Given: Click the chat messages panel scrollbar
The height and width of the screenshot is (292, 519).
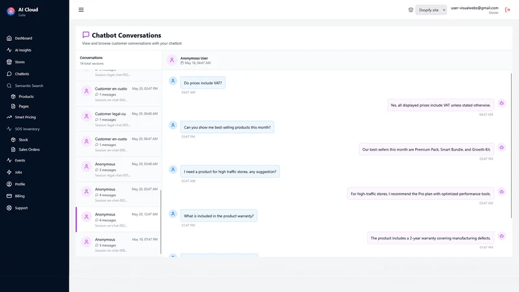Looking at the screenshot, I should (511, 145).
